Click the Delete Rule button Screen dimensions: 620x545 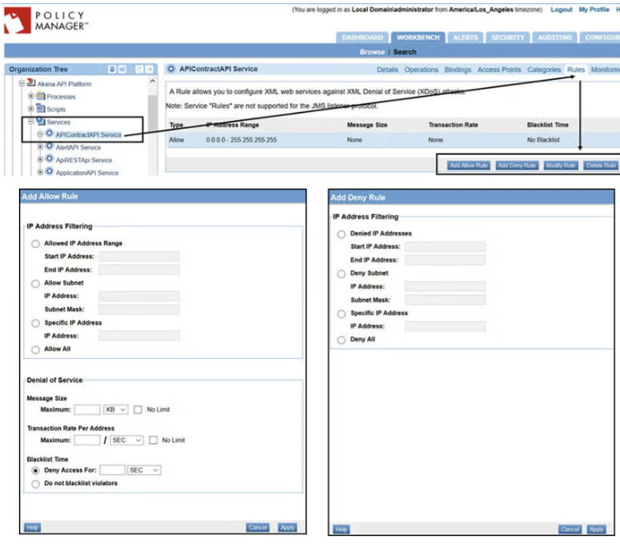600,165
